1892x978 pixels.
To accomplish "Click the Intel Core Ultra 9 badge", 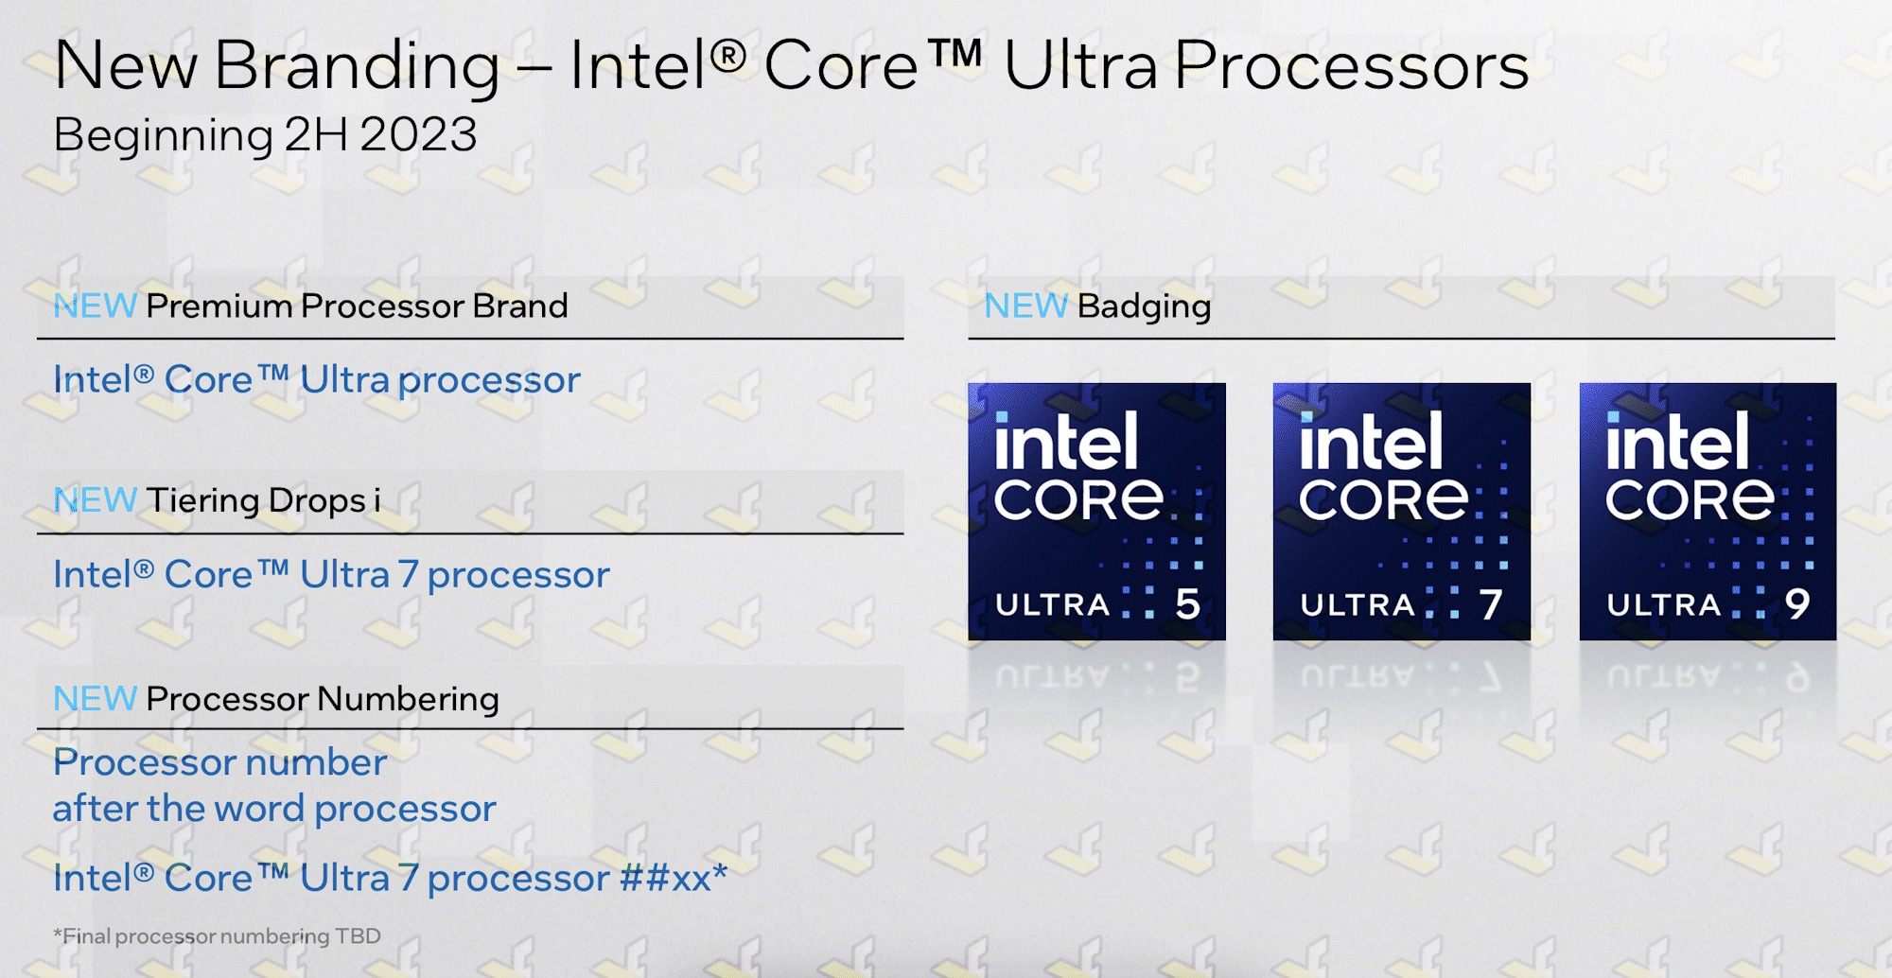I will pyautogui.click(x=1708, y=511).
